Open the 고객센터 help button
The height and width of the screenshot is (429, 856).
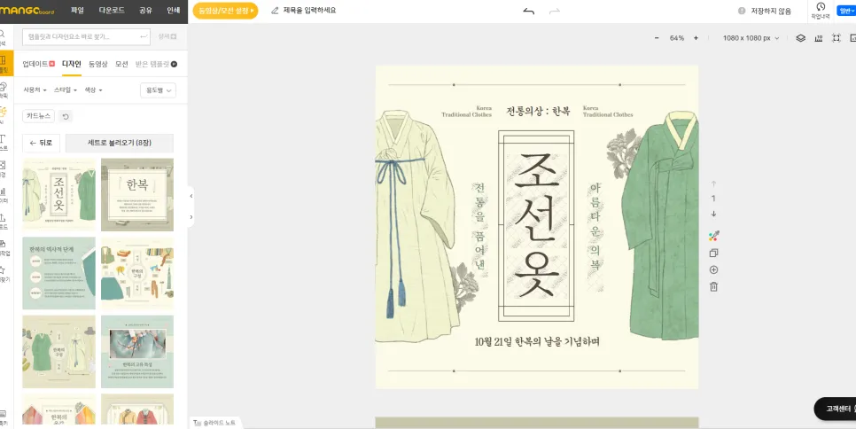(836, 409)
